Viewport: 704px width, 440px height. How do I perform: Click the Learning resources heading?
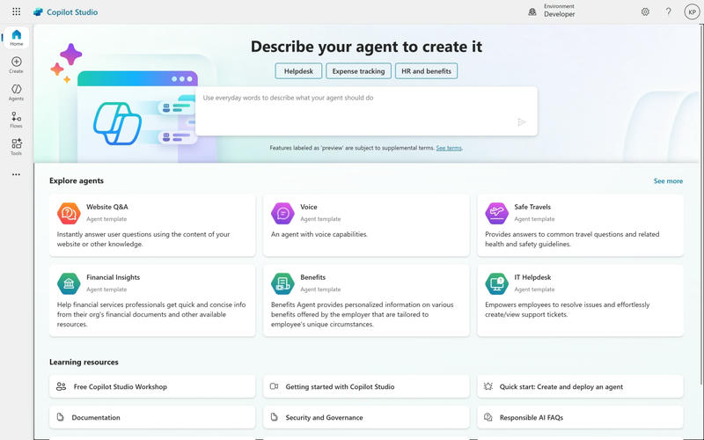coord(84,362)
